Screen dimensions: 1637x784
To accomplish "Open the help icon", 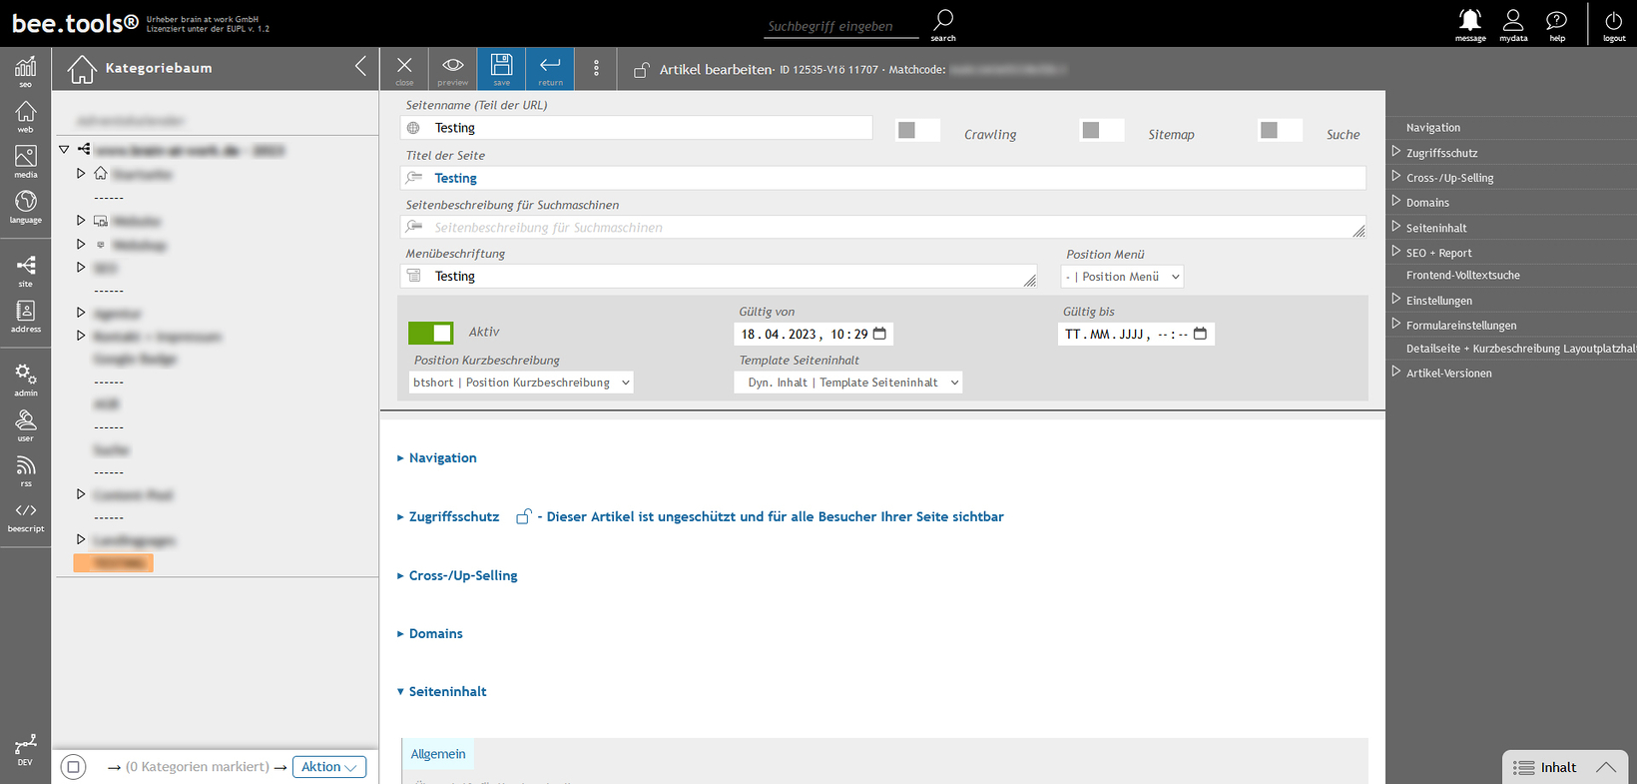I will click(x=1557, y=24).
